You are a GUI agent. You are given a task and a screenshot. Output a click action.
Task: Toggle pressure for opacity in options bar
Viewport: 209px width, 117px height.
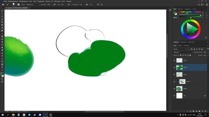pyautogui.click(x=55, y=5)
